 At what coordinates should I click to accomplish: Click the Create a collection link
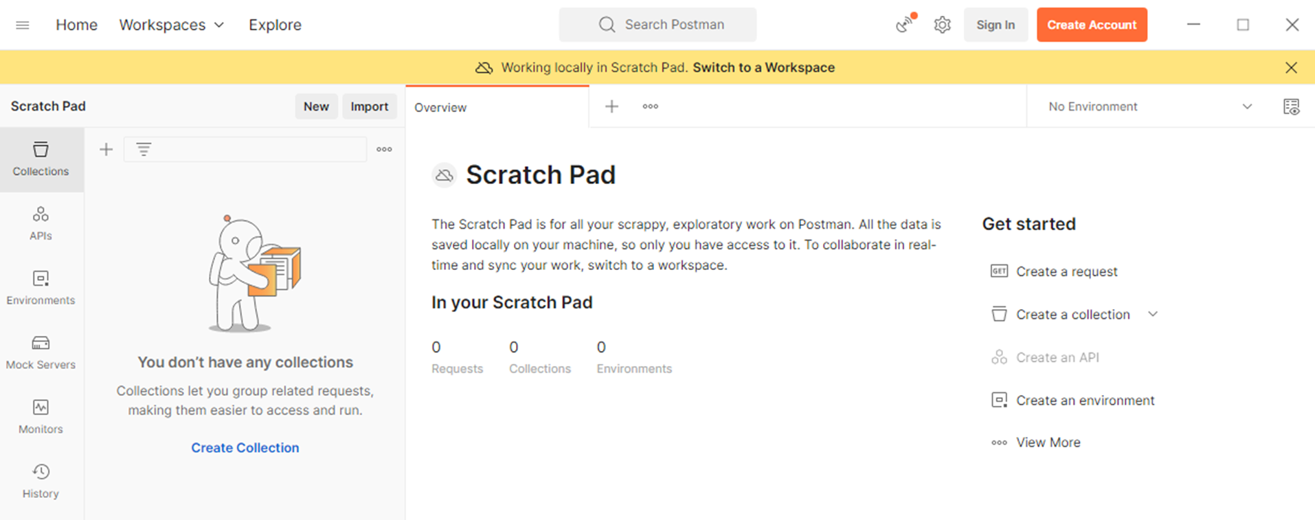1072,314
